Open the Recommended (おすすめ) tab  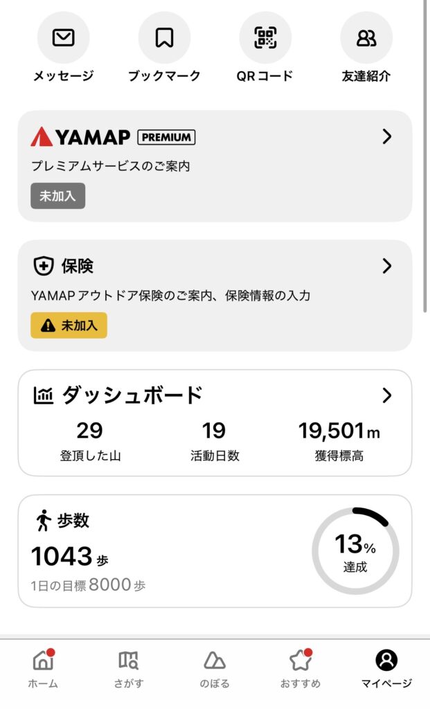301,669
